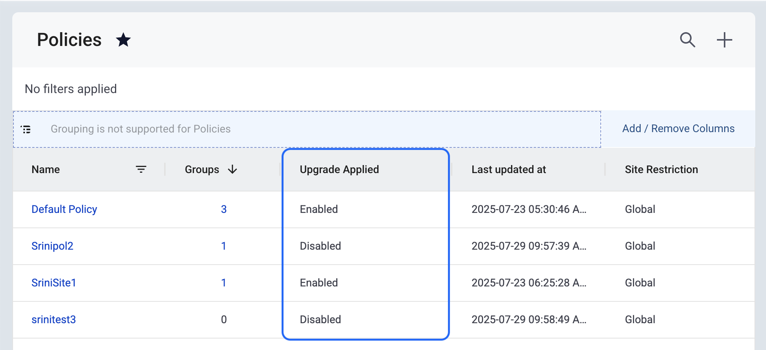Open search with the magnifier icon
This screenshot has height=350, width=766.
click(x=687, y=40)
